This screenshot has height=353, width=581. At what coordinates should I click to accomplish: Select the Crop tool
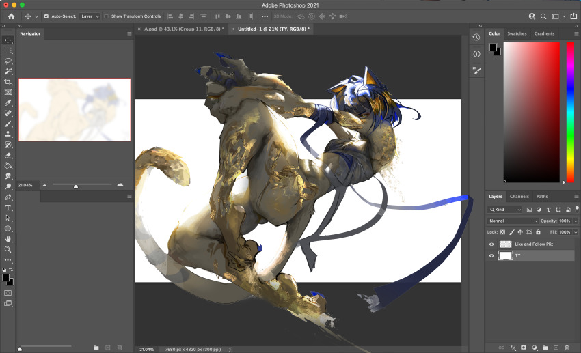(x=8, y=81)
